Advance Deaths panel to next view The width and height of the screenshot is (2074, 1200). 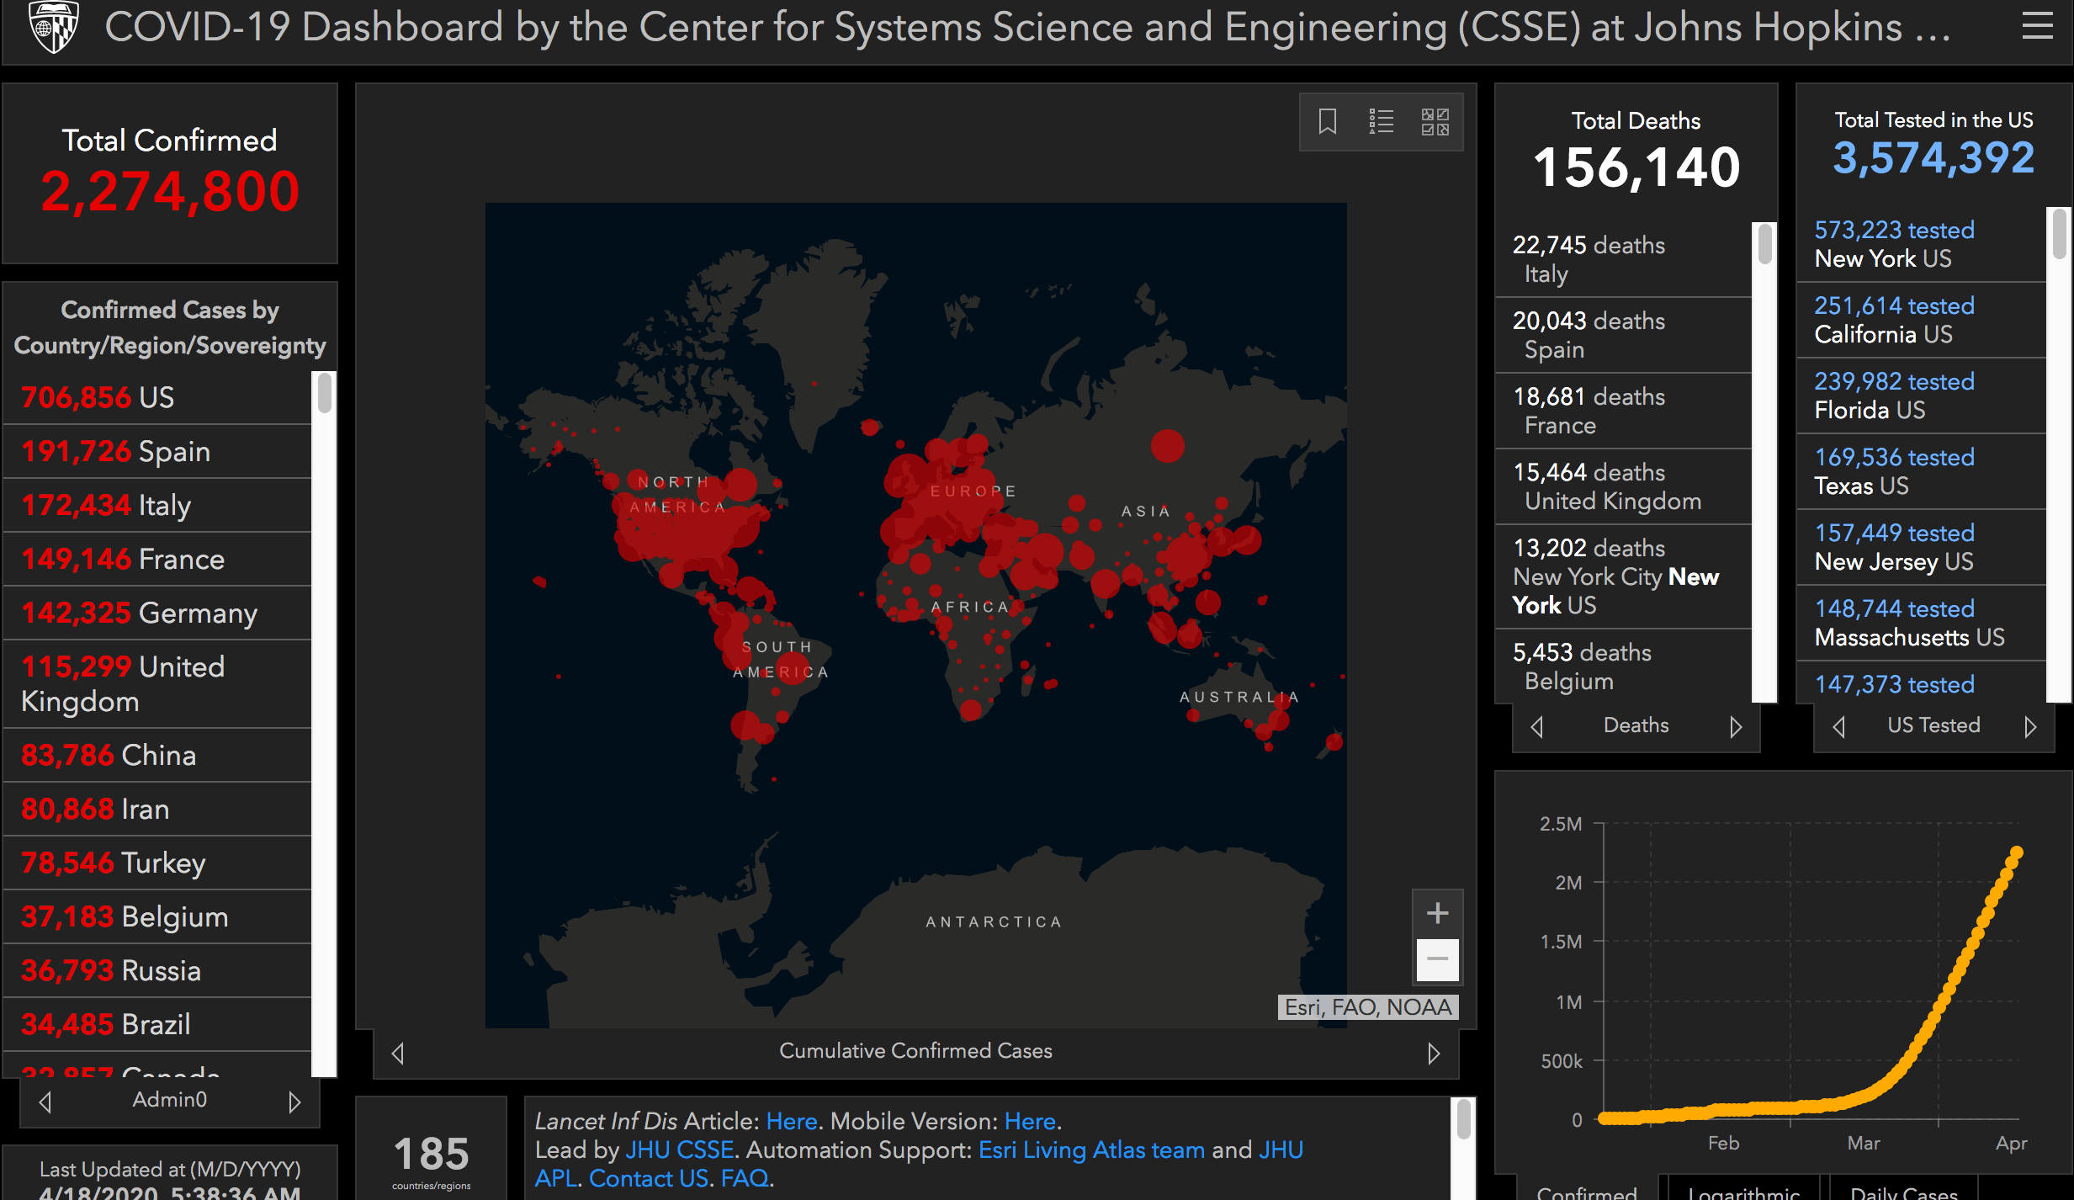pos(1735,726)
